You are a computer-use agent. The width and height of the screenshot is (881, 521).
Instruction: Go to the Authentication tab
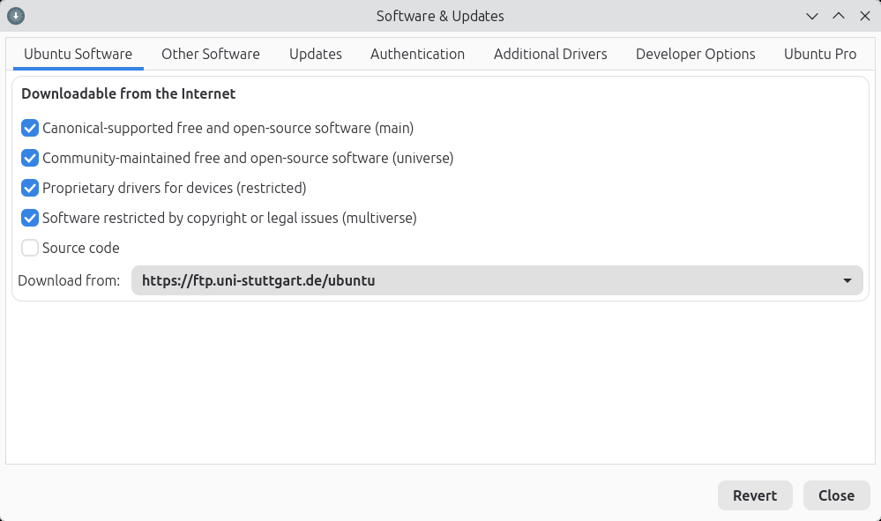click(417, 54)
